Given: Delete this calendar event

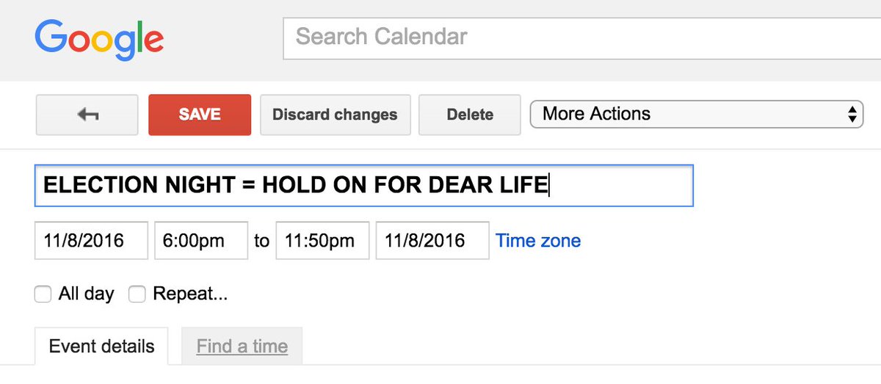Looking at the screenshot, I should 470,115.
